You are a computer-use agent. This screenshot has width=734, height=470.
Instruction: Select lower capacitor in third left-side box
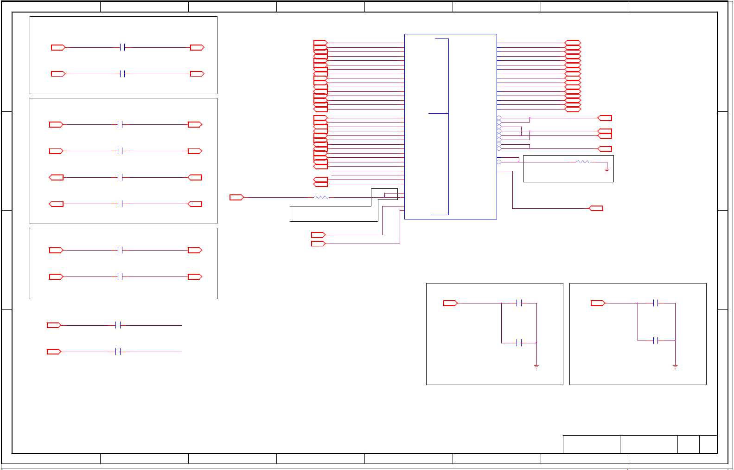tap(120, 277)
